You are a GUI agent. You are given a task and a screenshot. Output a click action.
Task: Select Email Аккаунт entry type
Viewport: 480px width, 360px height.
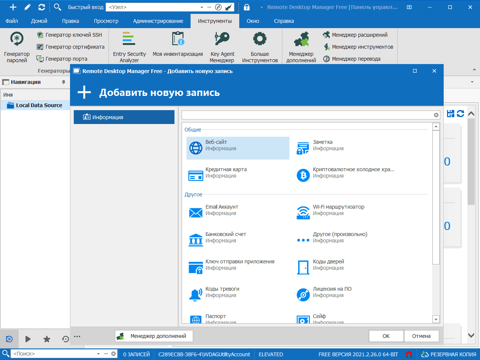point(238,213)
